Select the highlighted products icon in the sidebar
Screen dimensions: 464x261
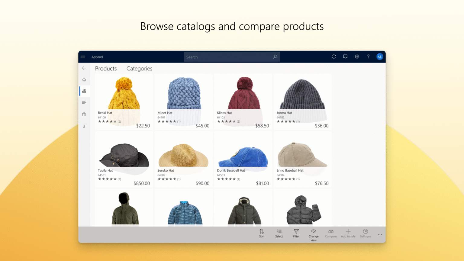coord(84,91)
